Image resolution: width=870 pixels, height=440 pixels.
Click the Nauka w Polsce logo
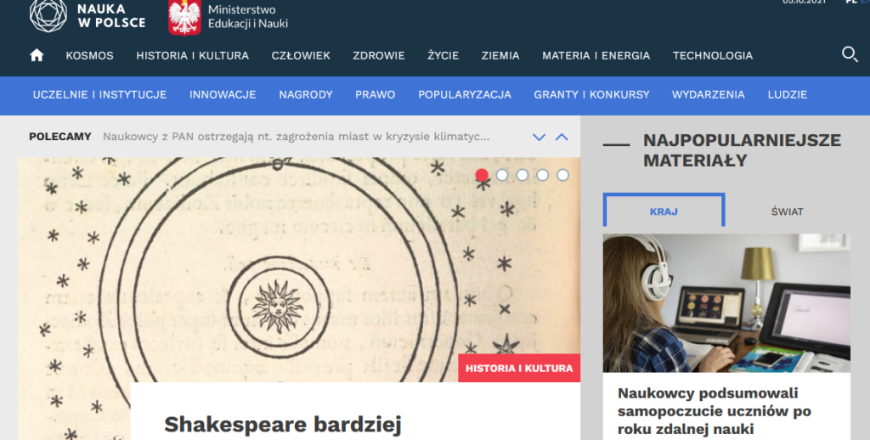click(88, 15)
